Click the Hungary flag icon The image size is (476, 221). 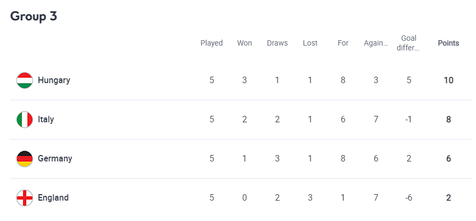pyautogui.click(x=25, y=80)
